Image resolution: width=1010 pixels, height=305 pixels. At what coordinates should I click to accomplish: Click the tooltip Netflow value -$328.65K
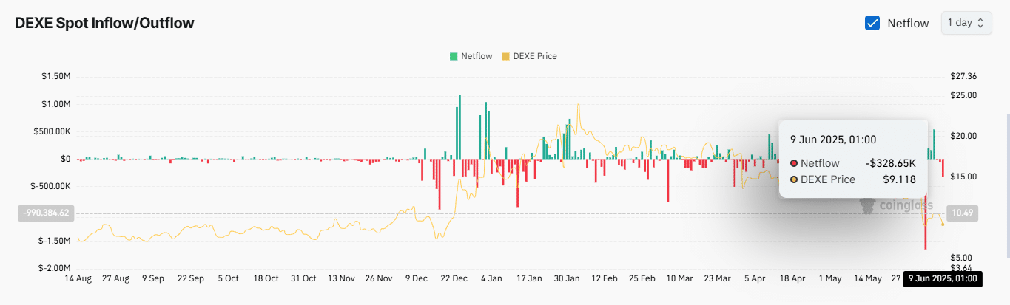[890, 163]
